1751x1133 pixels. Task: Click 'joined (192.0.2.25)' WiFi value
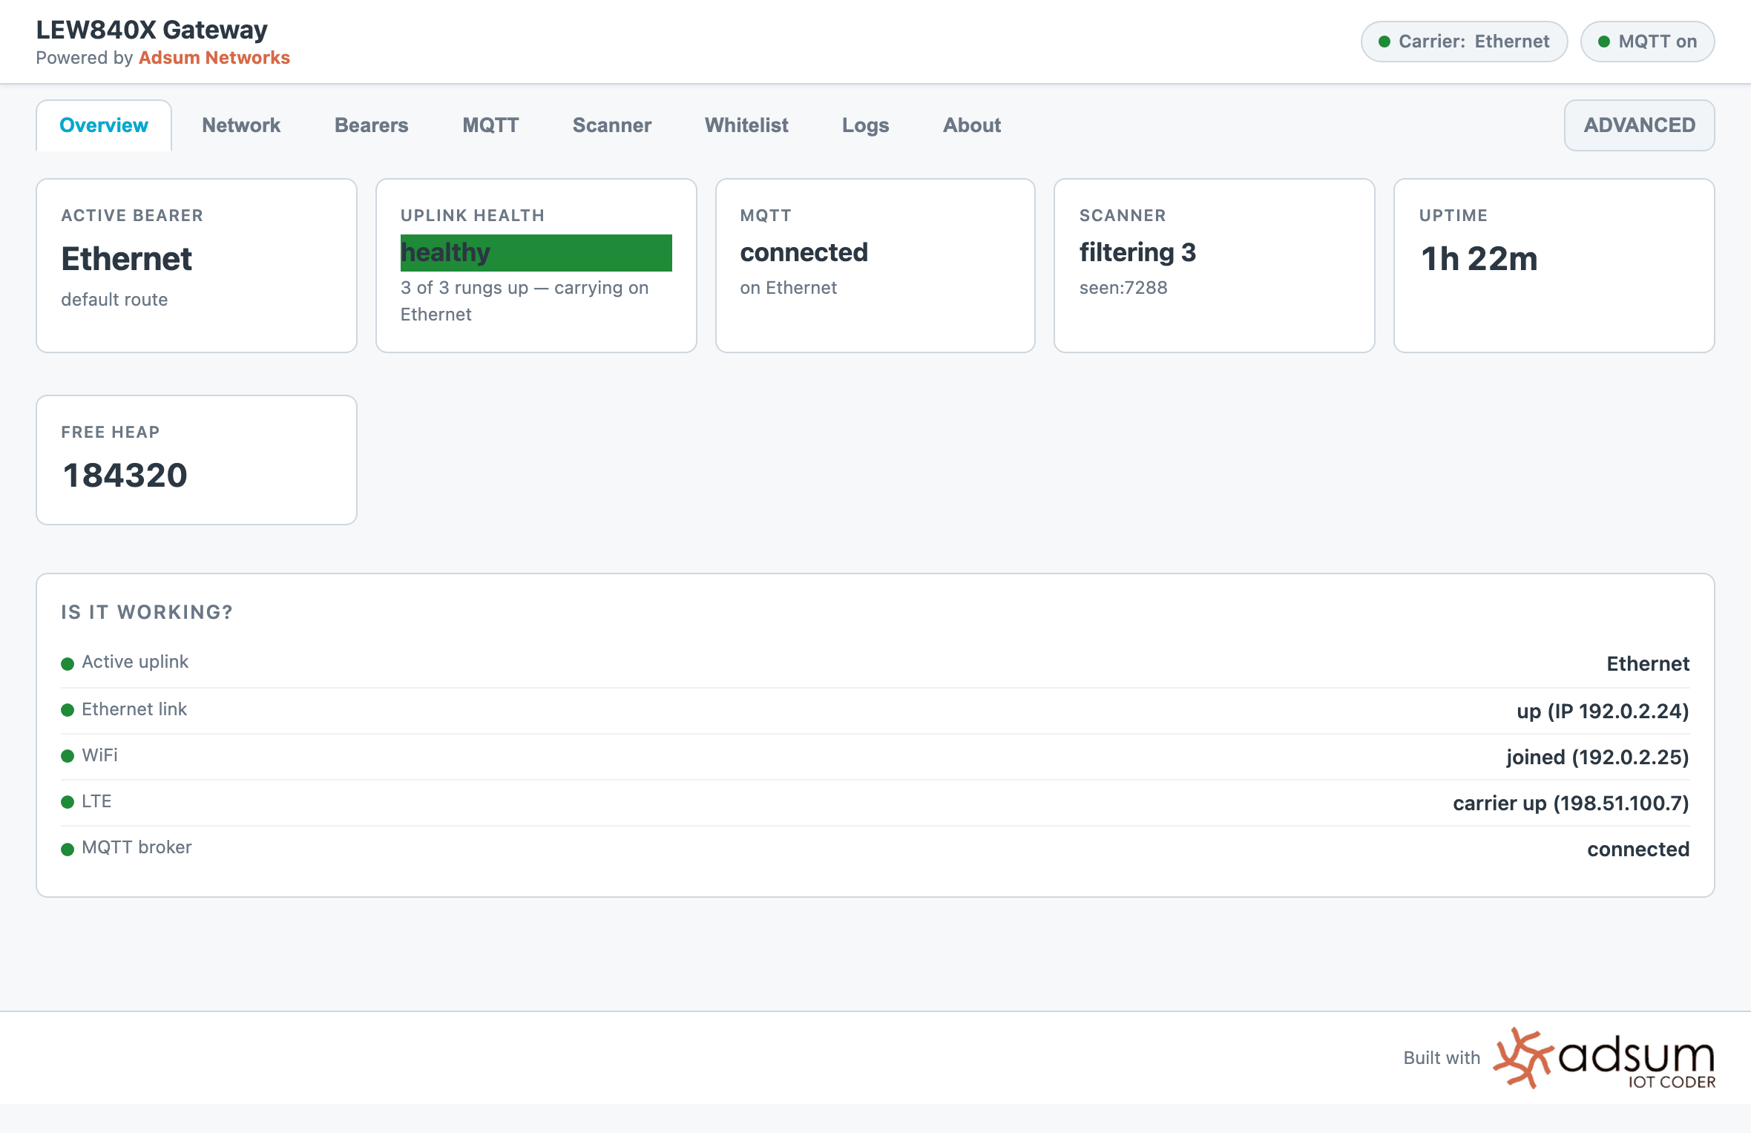pos(1597,758)
